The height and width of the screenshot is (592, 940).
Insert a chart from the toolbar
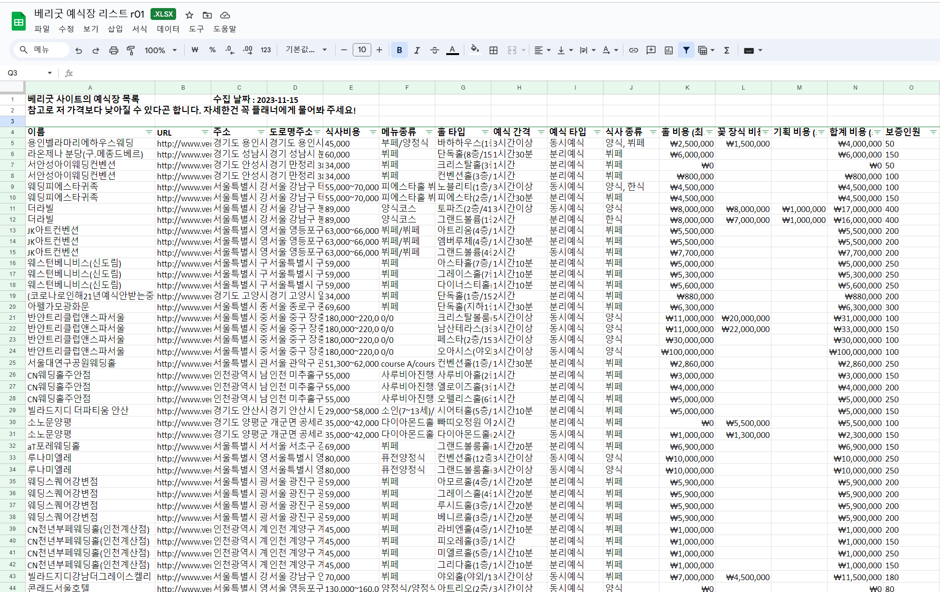pos(668,50)
